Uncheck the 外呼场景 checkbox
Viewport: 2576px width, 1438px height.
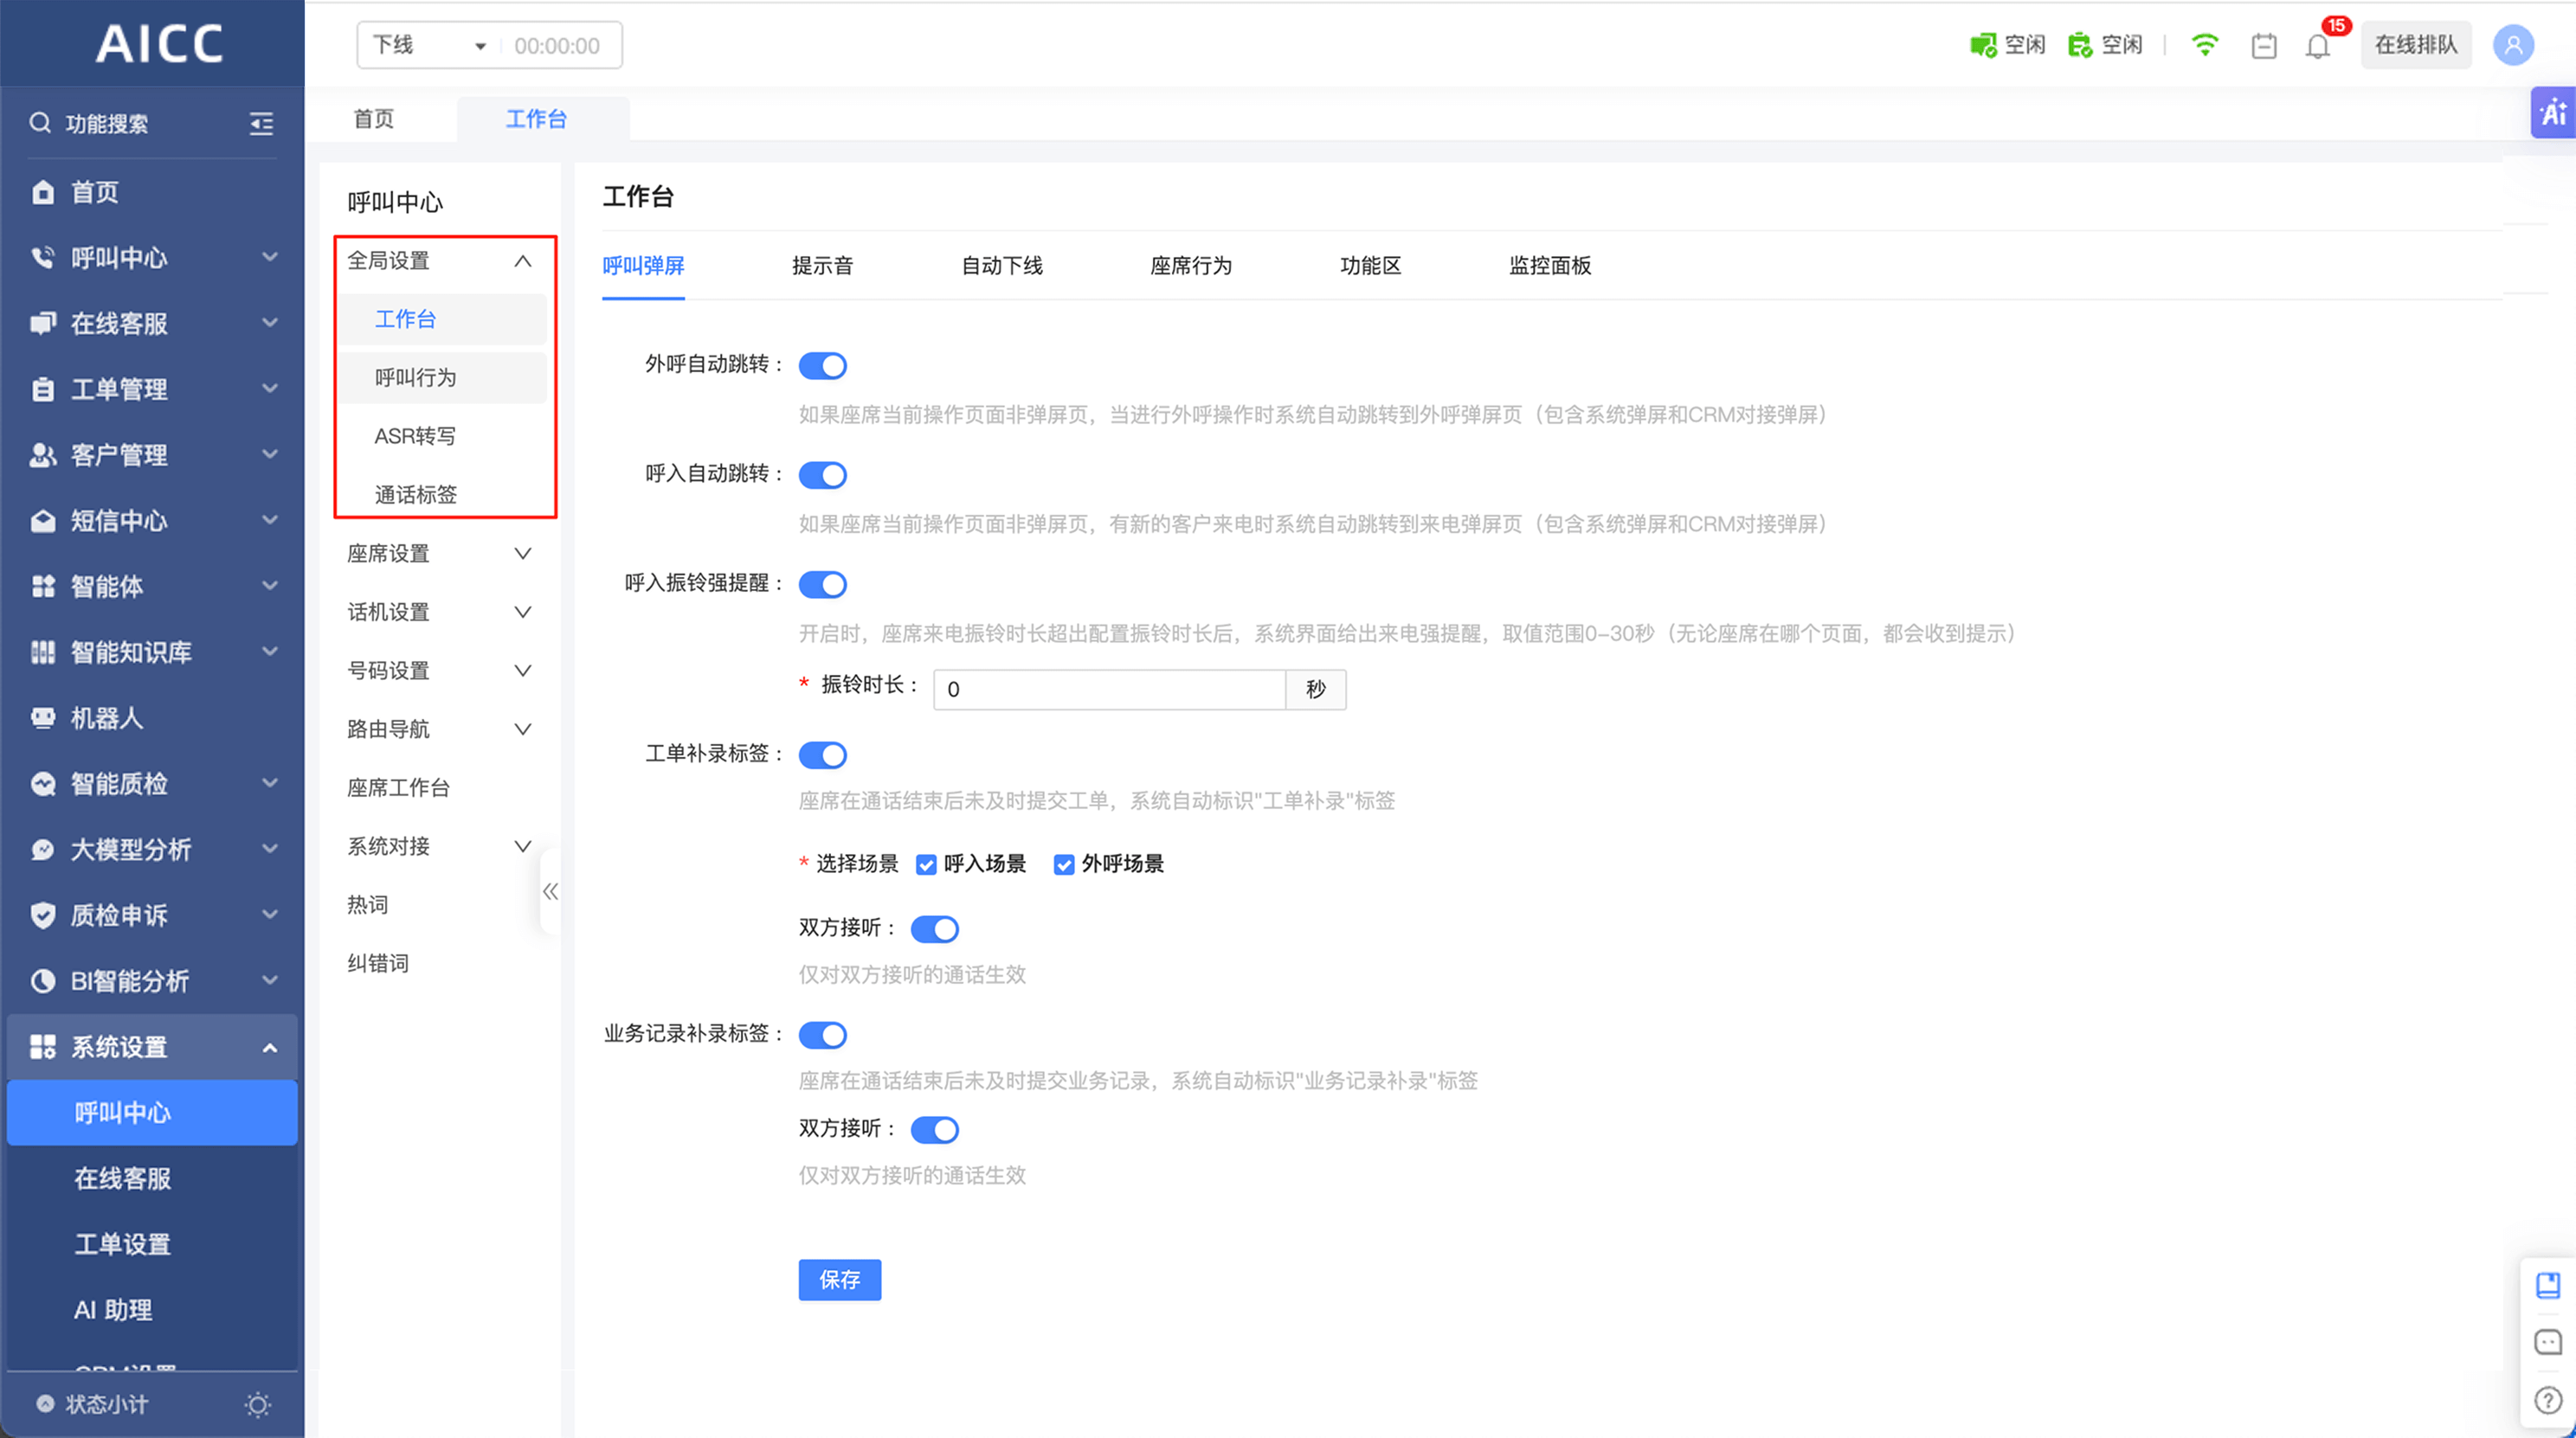[1064, 864]
